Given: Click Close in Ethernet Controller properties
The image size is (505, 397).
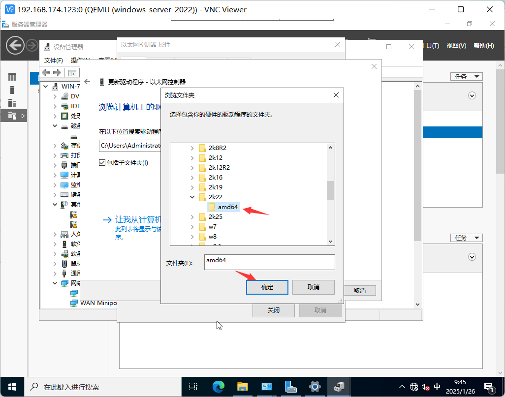Looking at the screenshot, I should [274, 310].
